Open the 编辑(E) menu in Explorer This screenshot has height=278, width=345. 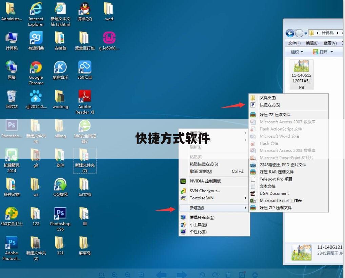pos(312,43)
